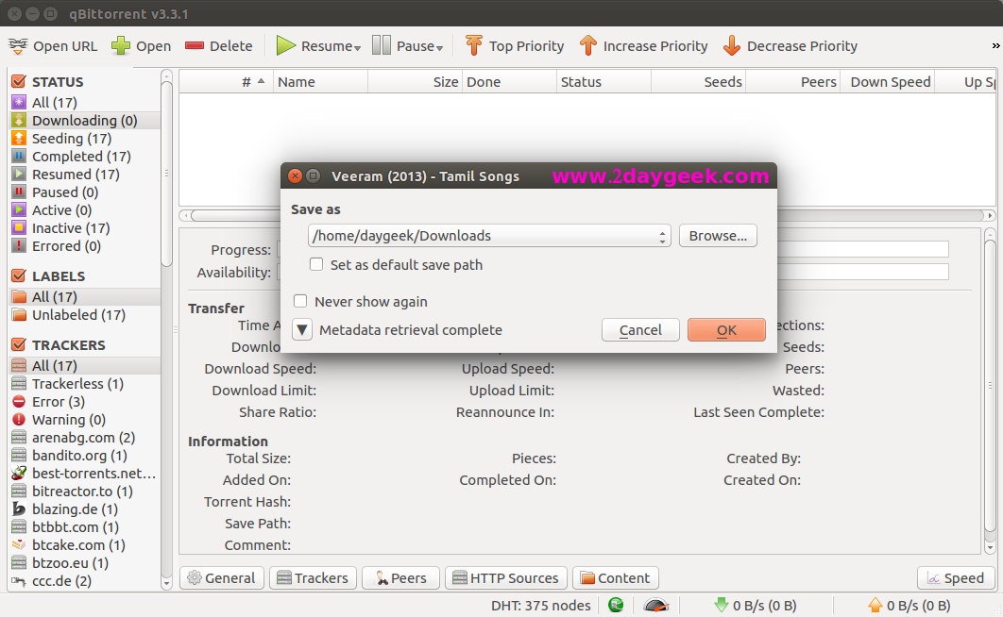Click Cancel in the dialog
Image resolution: width=1003 pixels, height=617 pixels.
pos(640,330)
